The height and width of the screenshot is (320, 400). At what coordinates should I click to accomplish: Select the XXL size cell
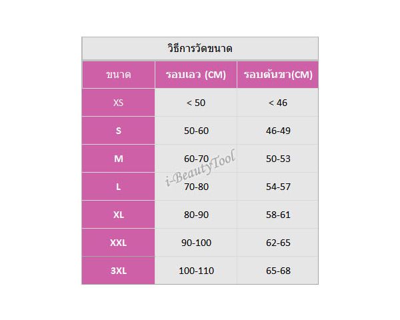click(x=119, y=243)
